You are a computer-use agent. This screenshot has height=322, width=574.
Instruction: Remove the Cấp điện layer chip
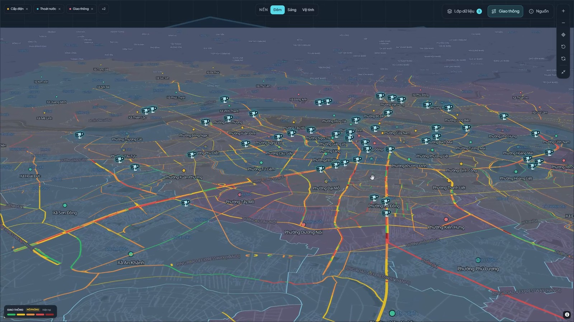click(x=27, y=9)
